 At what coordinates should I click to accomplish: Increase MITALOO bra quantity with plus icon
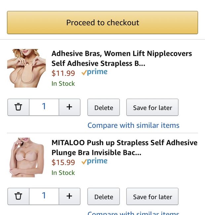click(69, 196)
